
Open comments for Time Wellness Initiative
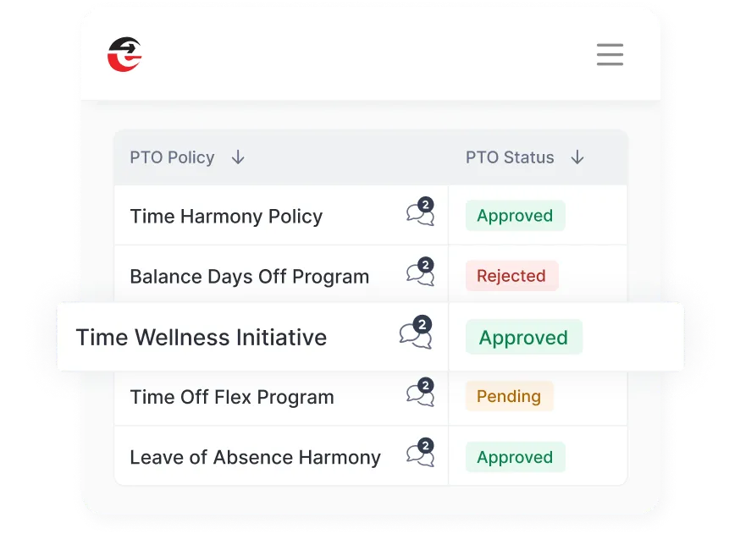coord(416,333)
